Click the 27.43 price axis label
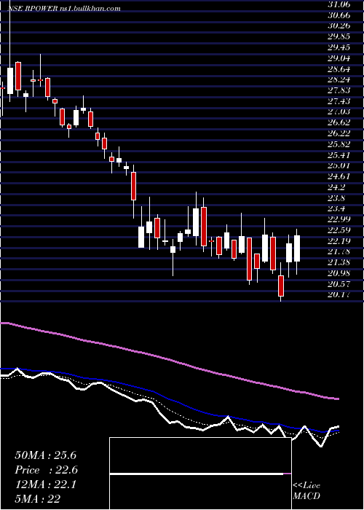Image resolution: width=364 pixels, height=510 pixels. point(339,101)
